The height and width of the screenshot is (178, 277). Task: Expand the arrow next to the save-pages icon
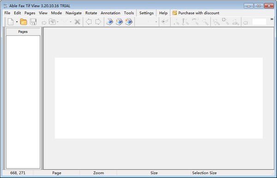tap(58, 22)
